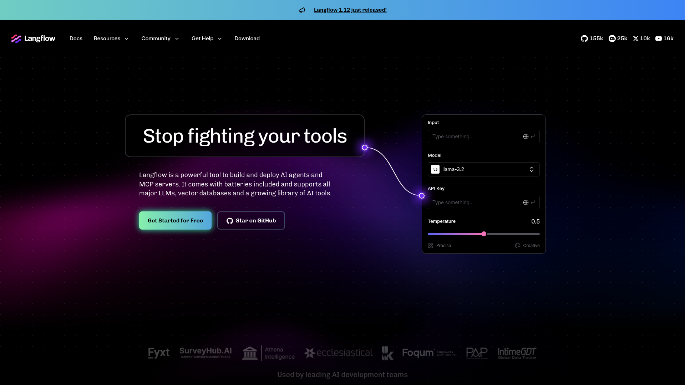Click the Foqum logo

pyautogui.click(x=429, y=353)
